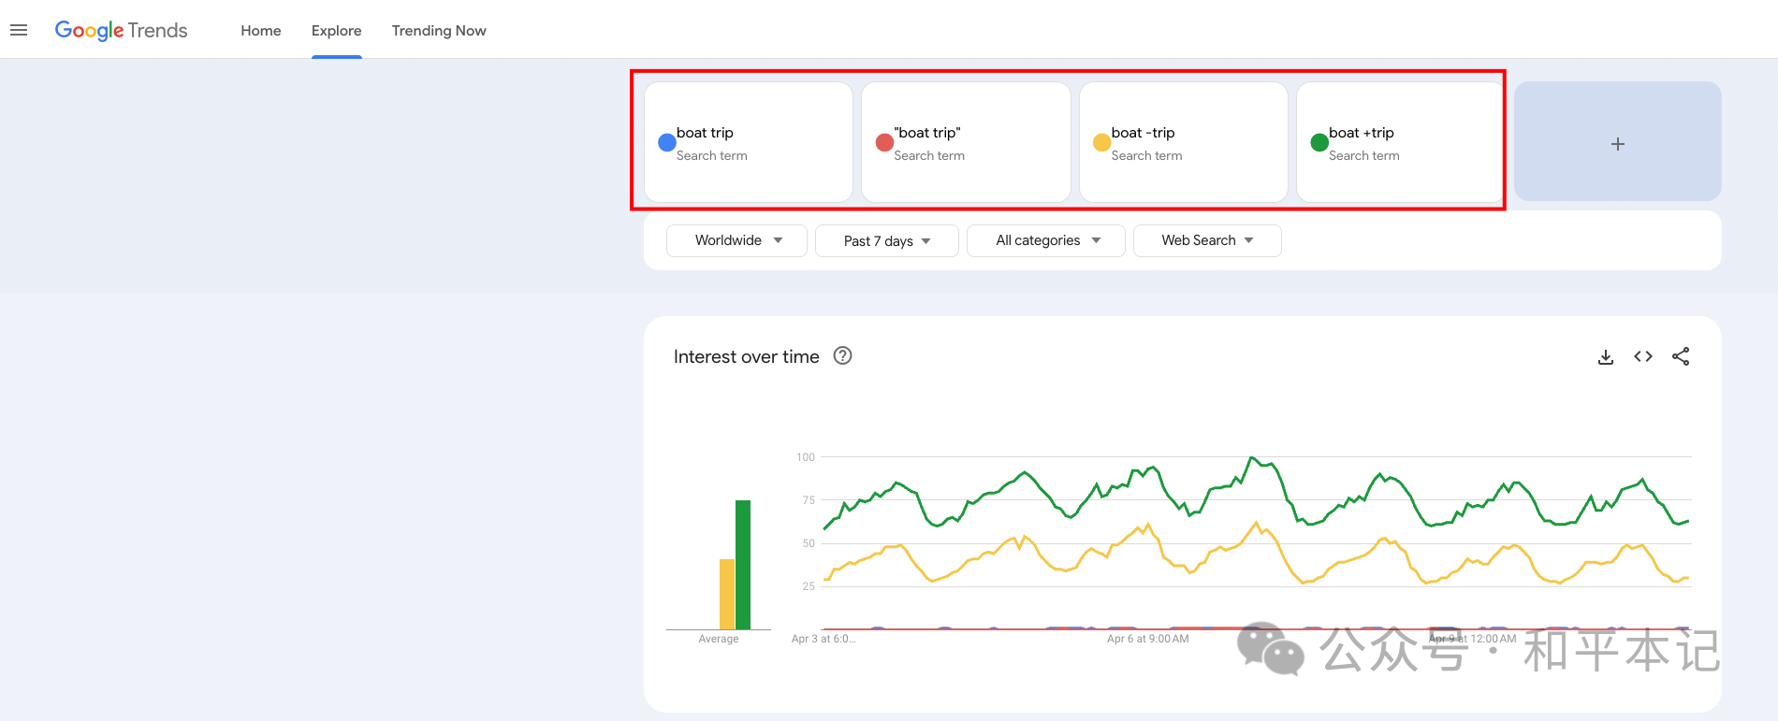Click the blue dot of boat trip
The image size is (1778, 721).
667,142
